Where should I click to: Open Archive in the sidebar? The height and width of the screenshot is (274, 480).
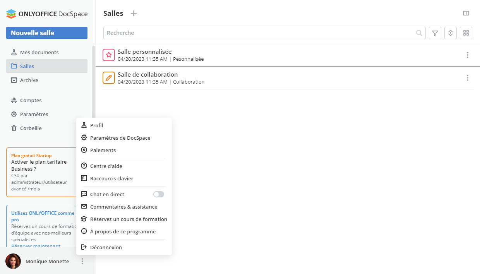(47, 80)
